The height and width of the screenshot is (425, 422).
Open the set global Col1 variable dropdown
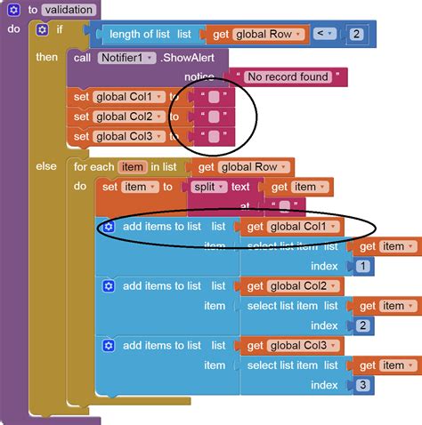tap(129, 97)
